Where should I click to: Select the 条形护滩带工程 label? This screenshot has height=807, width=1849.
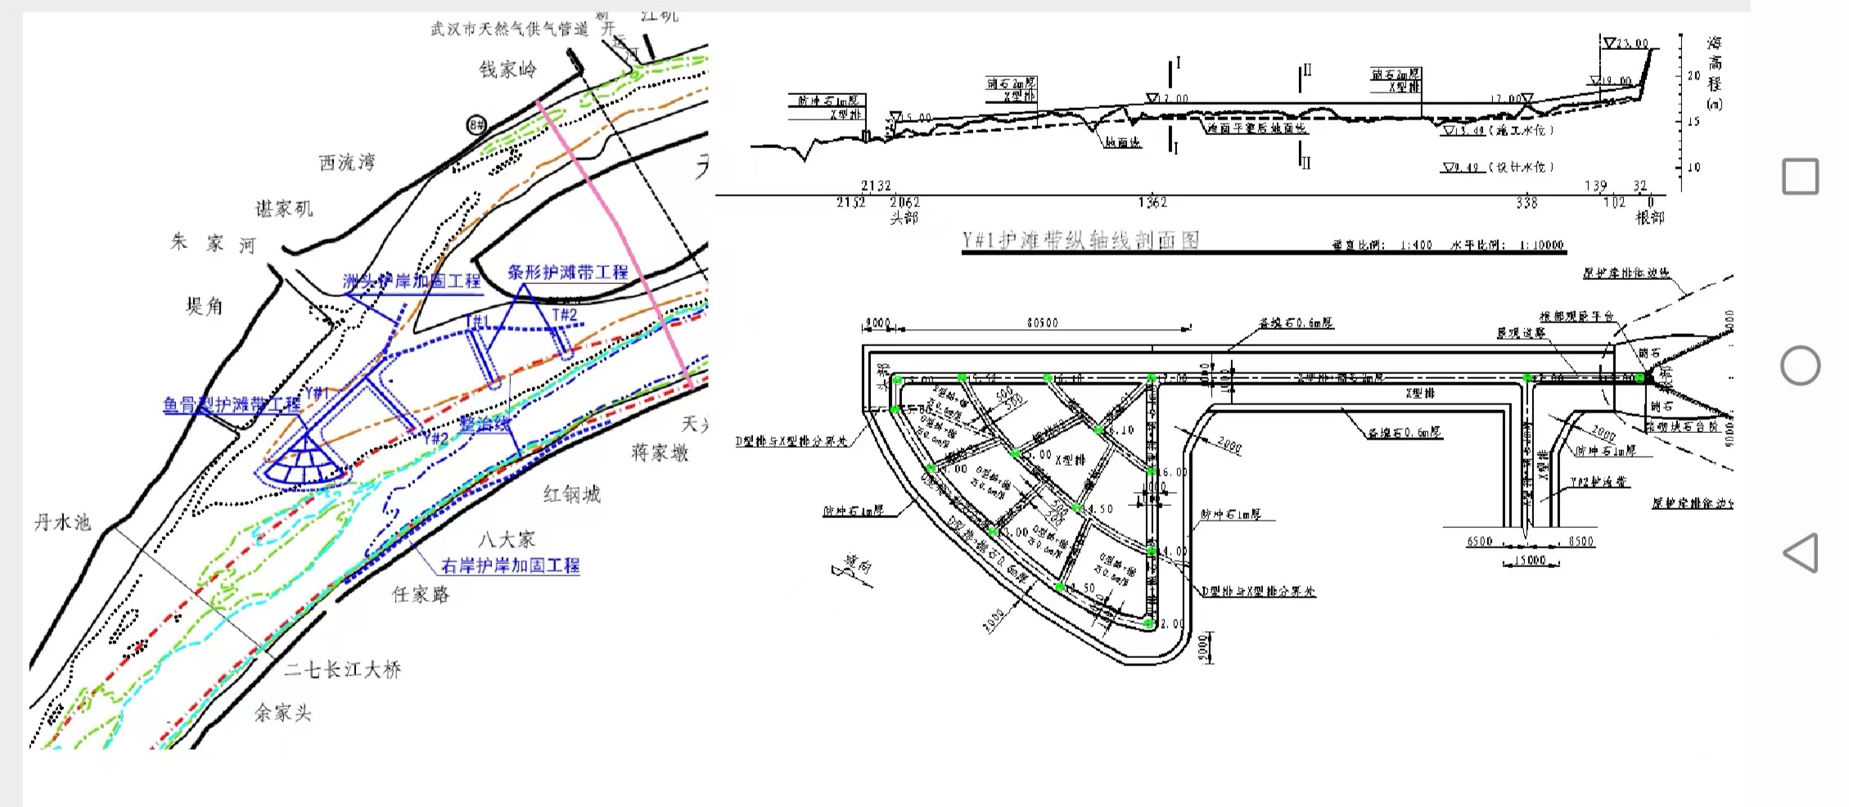point(567,272)
